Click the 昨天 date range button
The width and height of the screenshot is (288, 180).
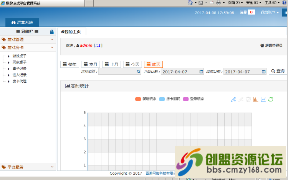pos(153,64)
